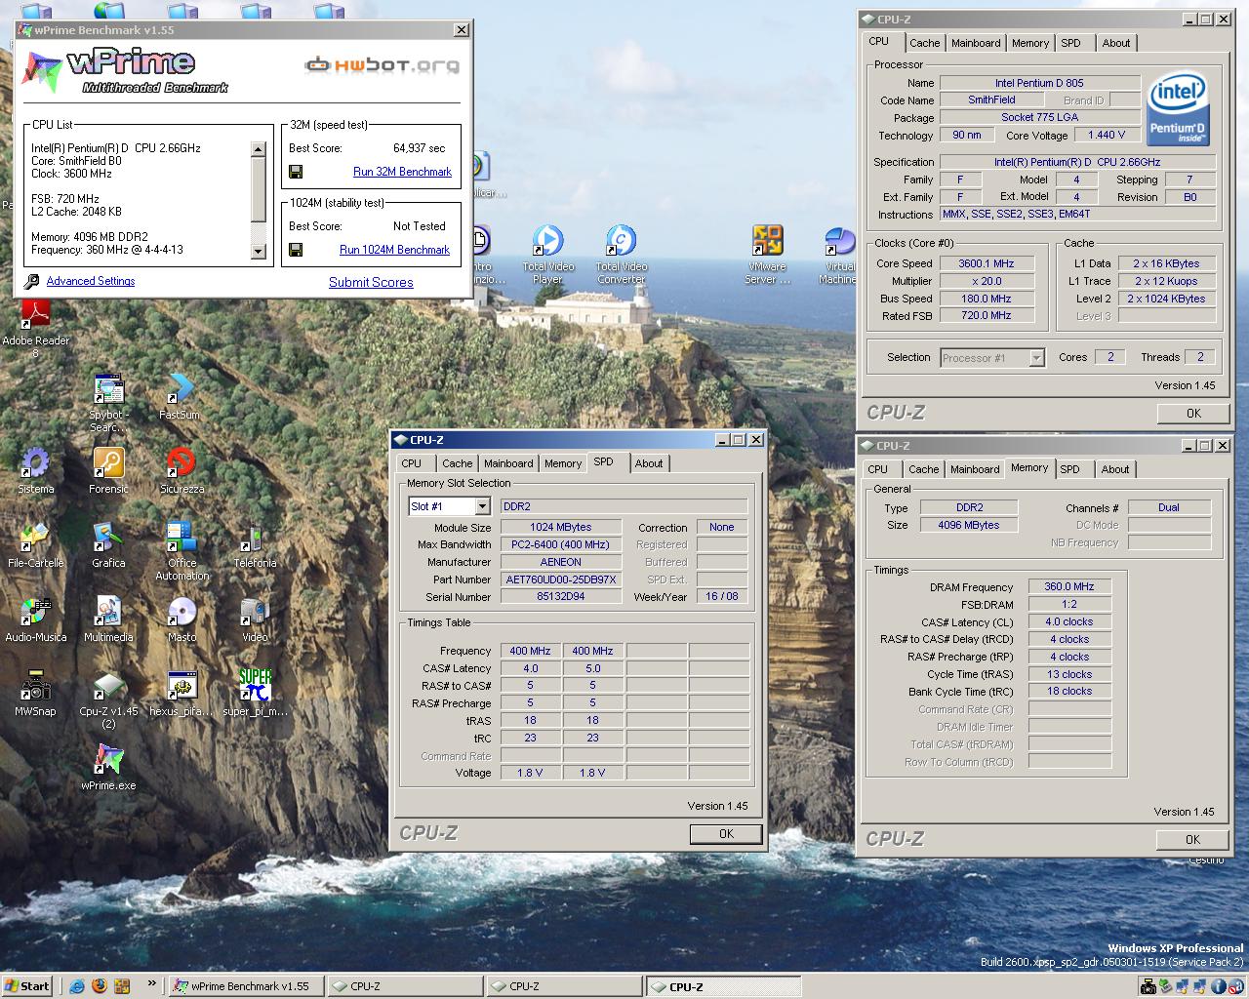Click the hwbot.org logo in wPrime
The image size is (1249, 999).
pos(382,66)
